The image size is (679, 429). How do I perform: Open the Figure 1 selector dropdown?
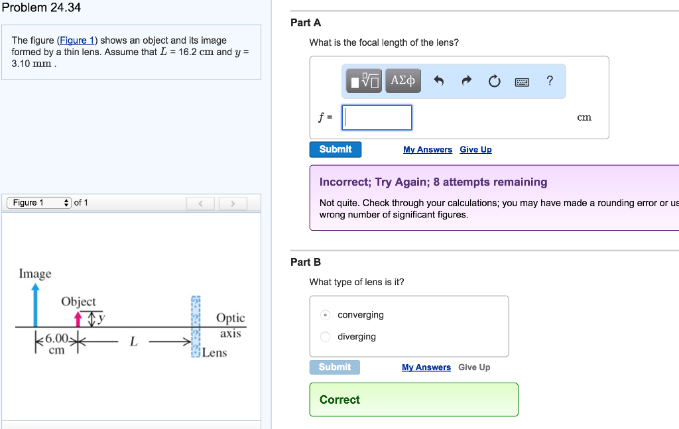pyautogui.click(x=39, y=203)
